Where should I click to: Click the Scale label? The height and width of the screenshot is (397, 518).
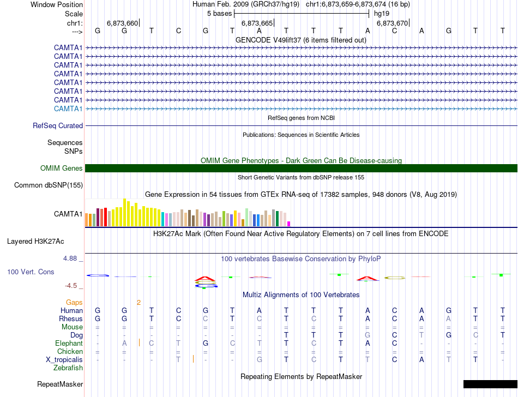tap(74, 14)
